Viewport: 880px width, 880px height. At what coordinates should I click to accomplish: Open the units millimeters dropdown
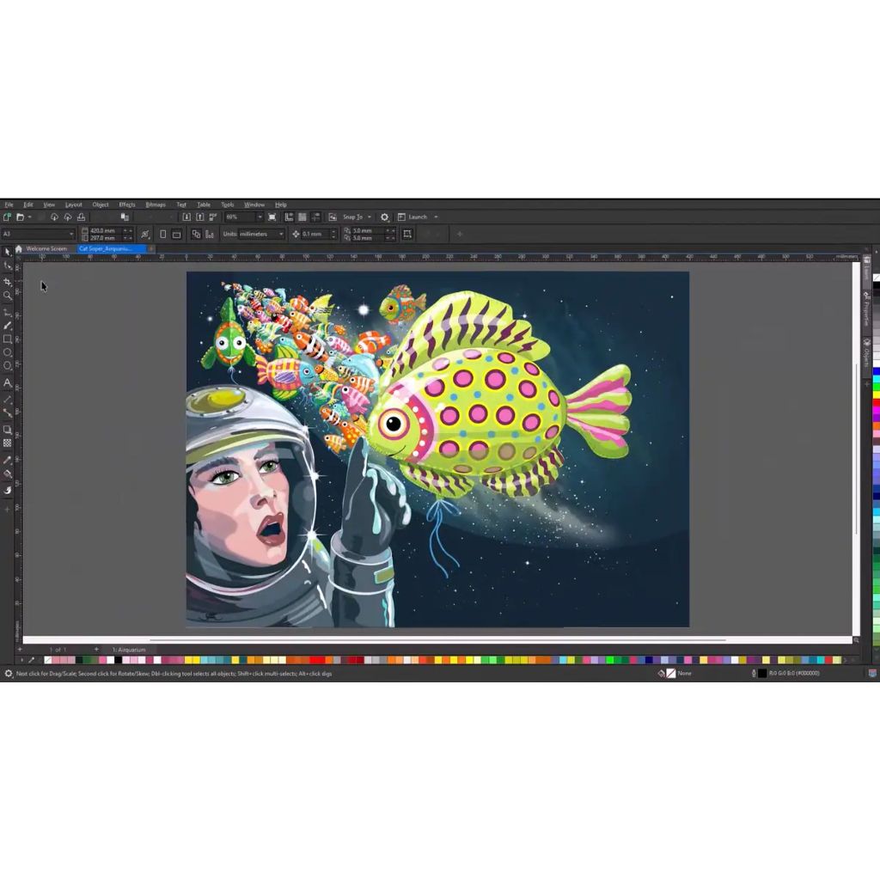pyautogui.click(x=280, y=234)
